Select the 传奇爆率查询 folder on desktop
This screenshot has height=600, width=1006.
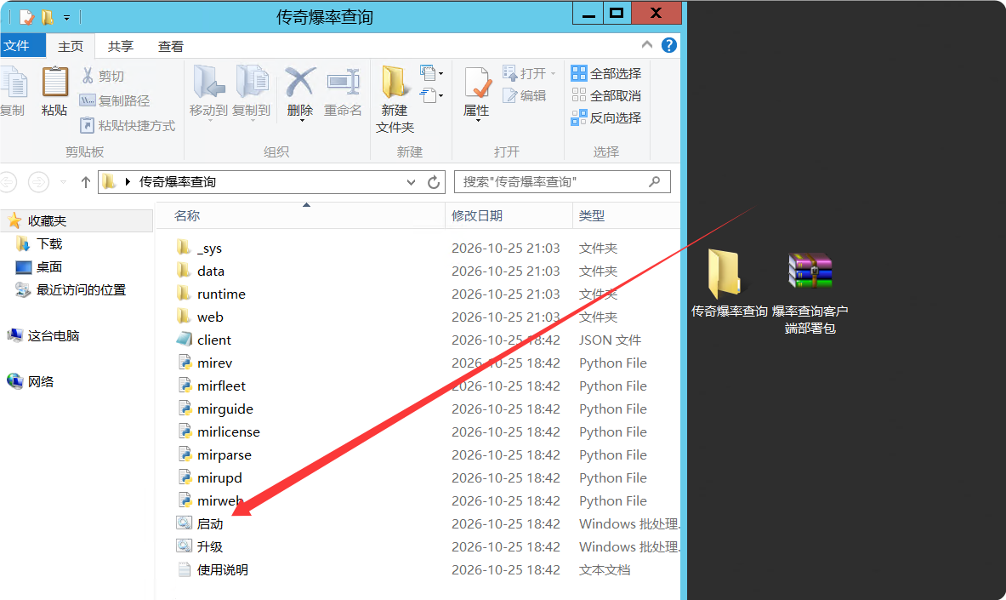(729, 283)
